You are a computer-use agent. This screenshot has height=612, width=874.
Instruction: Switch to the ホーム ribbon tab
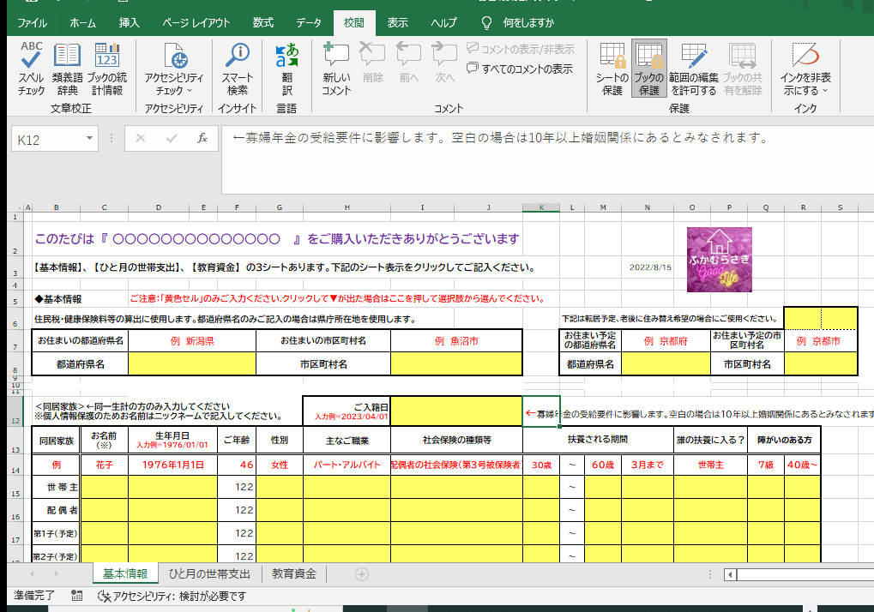(x=82, y=23)
